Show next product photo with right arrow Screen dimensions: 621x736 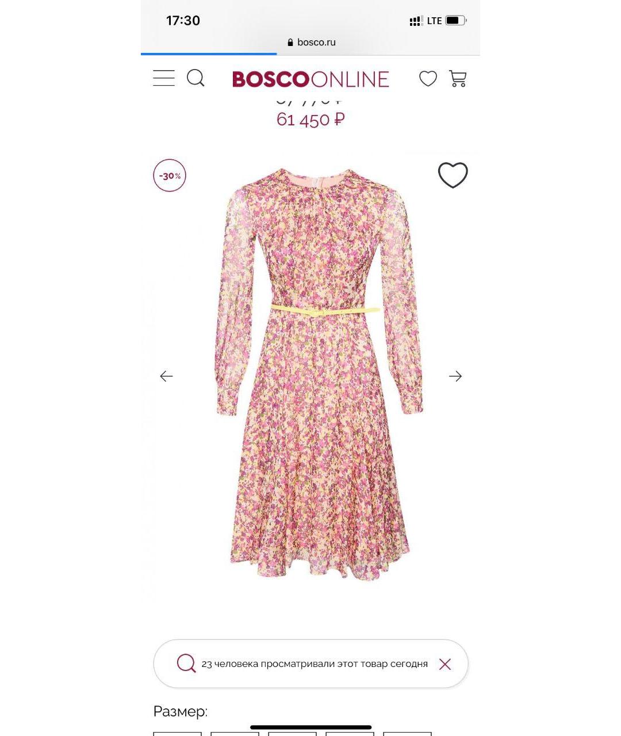click(455, 376)
